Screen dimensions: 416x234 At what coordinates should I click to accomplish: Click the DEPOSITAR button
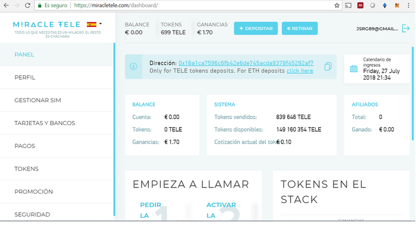256,28
